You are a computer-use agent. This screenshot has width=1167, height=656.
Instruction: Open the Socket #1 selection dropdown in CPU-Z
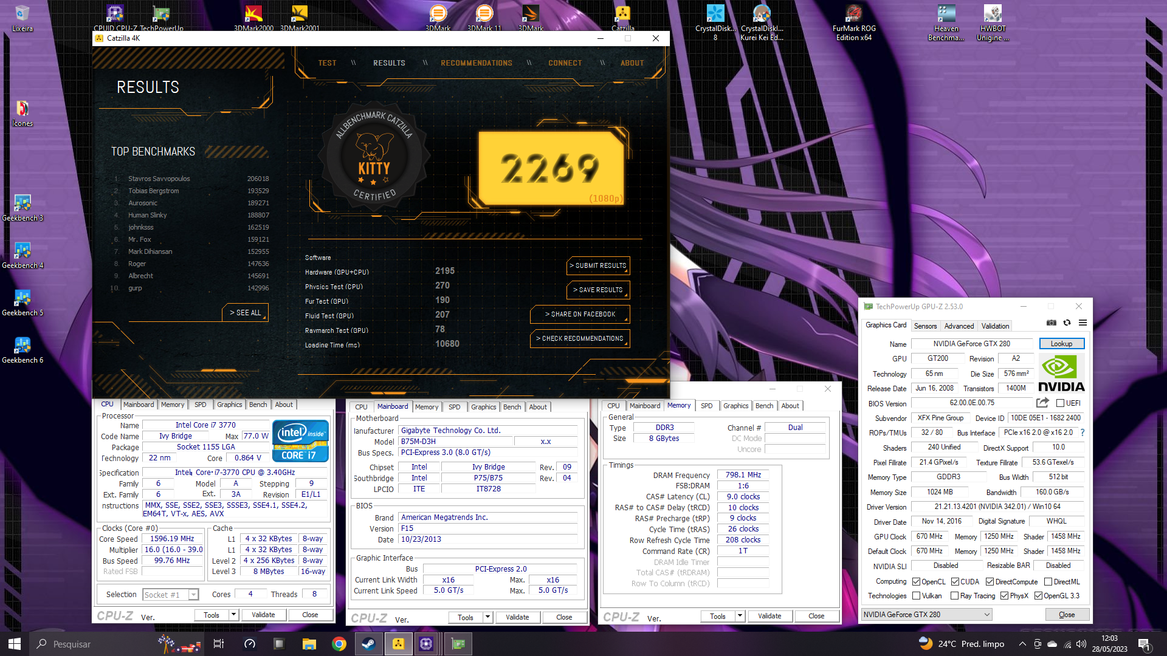pyautogui.click(x=171, y=595)
